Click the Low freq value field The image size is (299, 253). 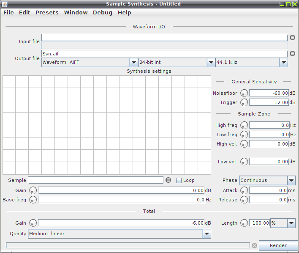[x=269, y=135]
